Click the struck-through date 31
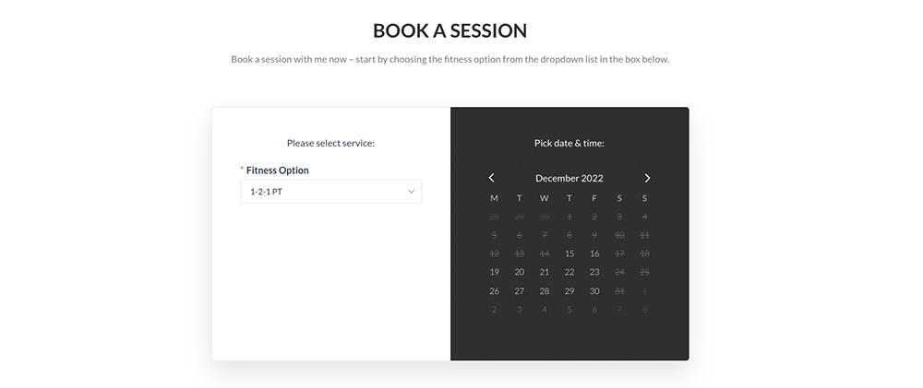 pos(619,290)
